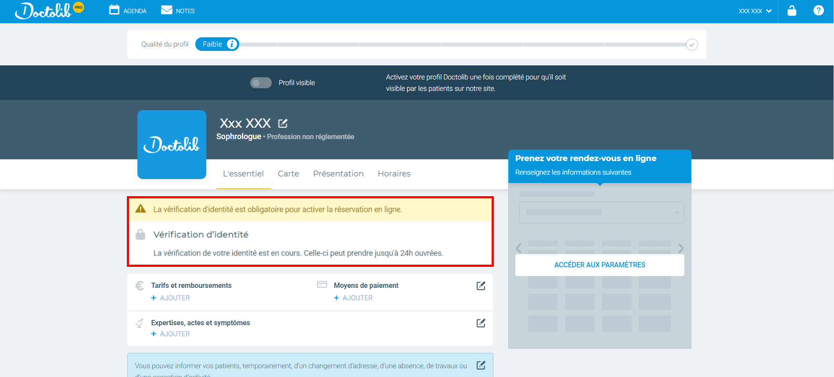Viewport: 834px width, 377px height.
Task: Click 'Profession non réglementée' text
Action: pyautogui.click(x=310, y=137)
